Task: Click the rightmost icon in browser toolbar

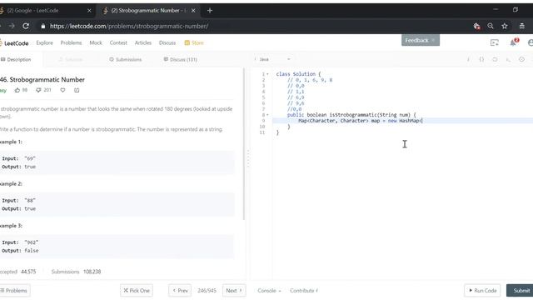Action: tap(522, 26)
